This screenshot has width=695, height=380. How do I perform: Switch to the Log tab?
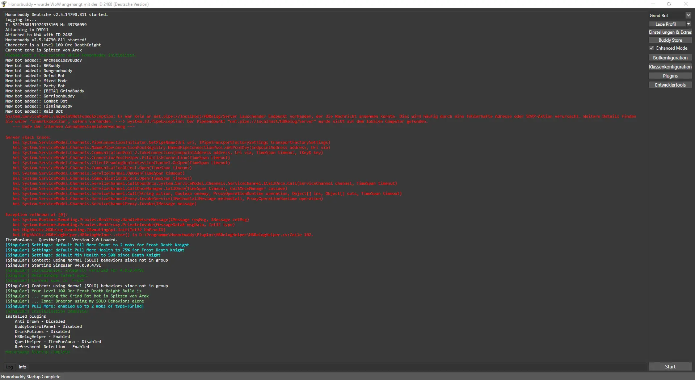coord(9,367)
